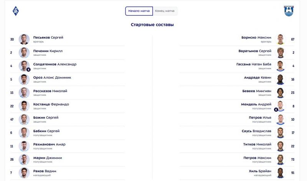
Task: Click Саусь Владислав avatar
Action: pyautogui.click(x=281, y=133)
